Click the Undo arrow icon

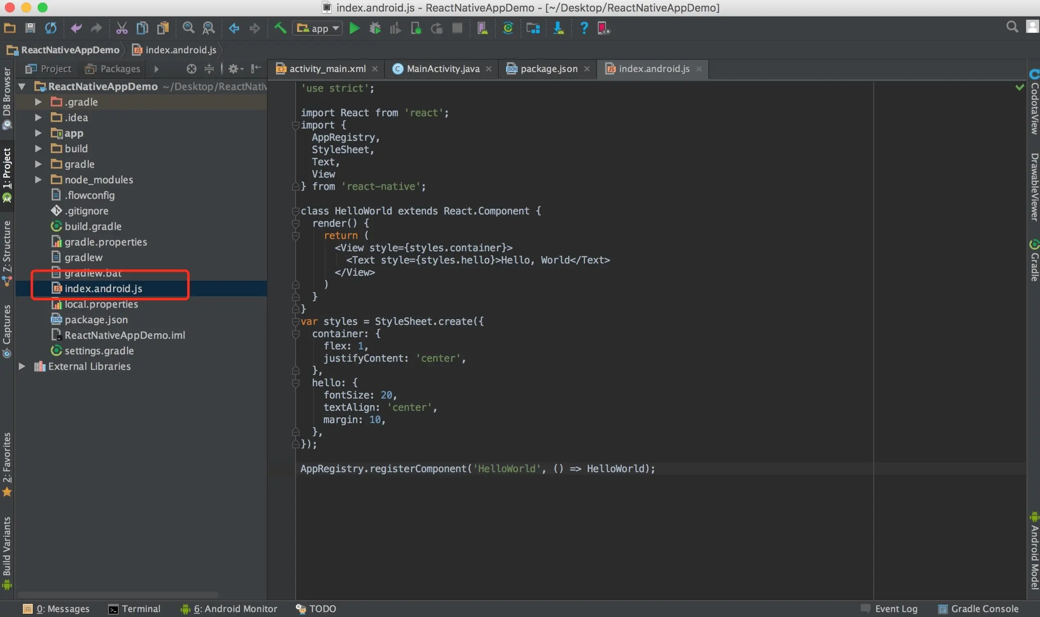[76, 28]
